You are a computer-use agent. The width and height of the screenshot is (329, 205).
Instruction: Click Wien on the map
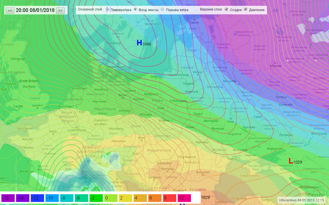[141, 138]
